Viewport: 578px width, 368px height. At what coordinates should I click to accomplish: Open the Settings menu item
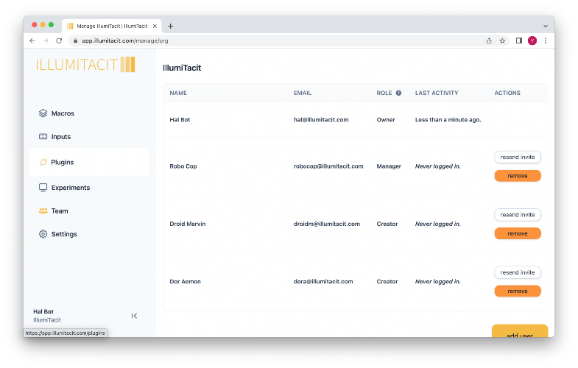coord(90,234)
